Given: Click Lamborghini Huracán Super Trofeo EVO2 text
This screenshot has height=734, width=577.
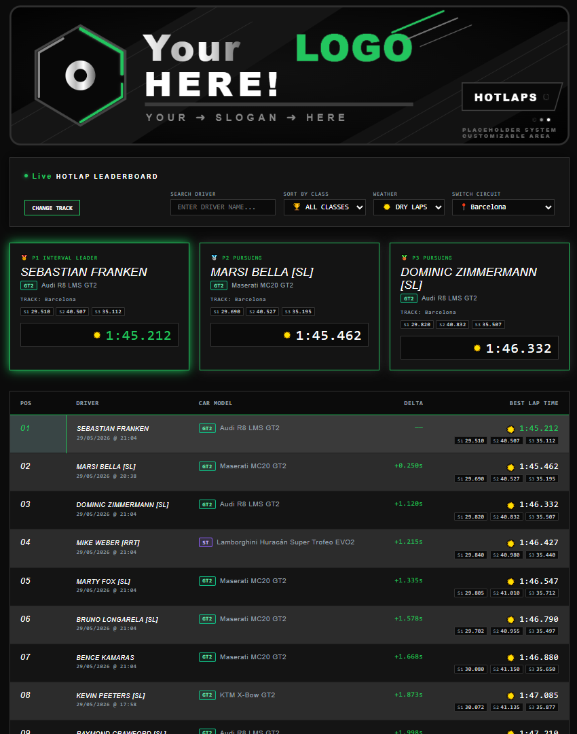Looking at the screenshot, I should coord(286,542).
